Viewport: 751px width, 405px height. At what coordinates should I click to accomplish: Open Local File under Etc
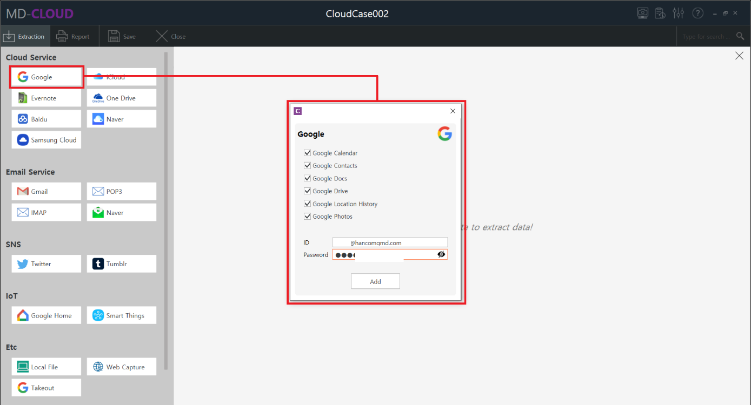(x=46, y=367)
